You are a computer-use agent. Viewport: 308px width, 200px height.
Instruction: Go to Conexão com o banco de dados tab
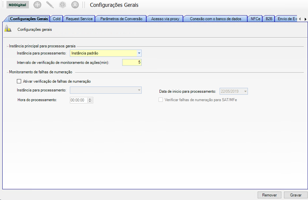pyautogui.click(x=215, y=19)
